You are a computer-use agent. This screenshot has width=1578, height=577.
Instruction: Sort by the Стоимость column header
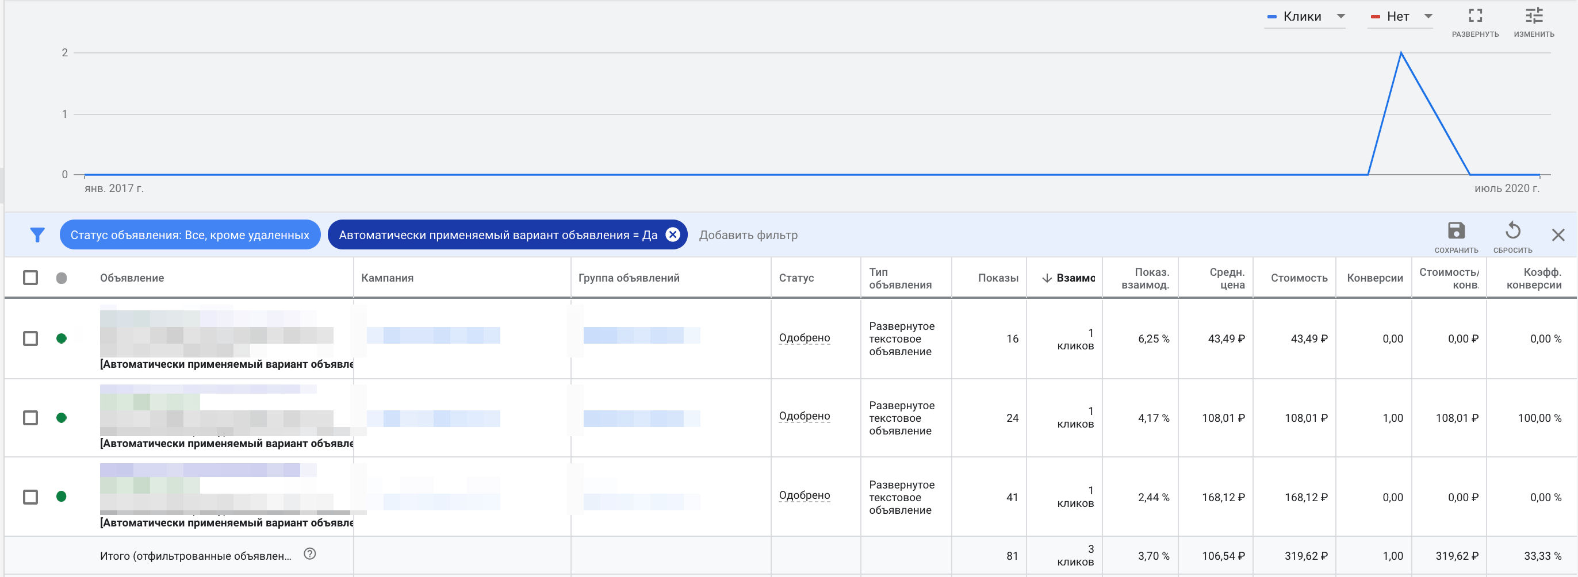(x=1299, y=278)
